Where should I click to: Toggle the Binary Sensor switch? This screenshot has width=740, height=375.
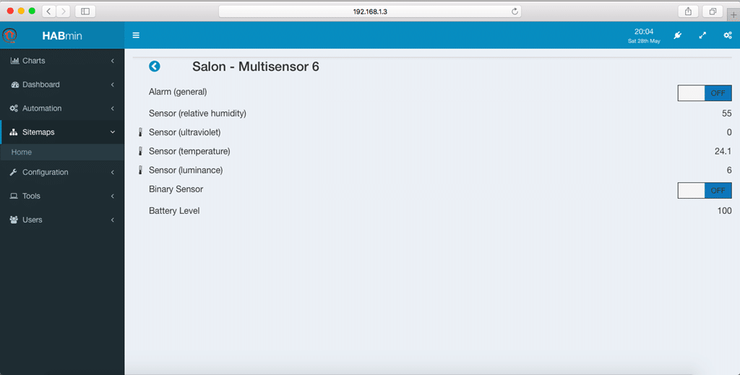click(705, 191)
